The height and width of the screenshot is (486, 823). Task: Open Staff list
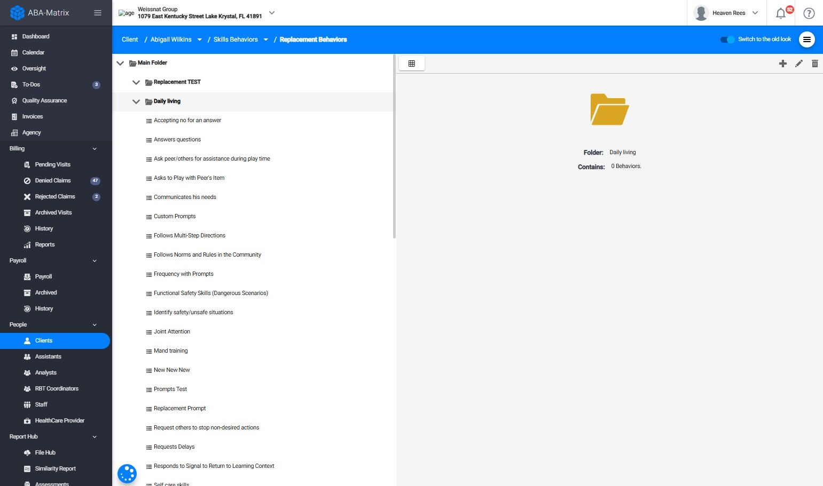pos(41,404)
